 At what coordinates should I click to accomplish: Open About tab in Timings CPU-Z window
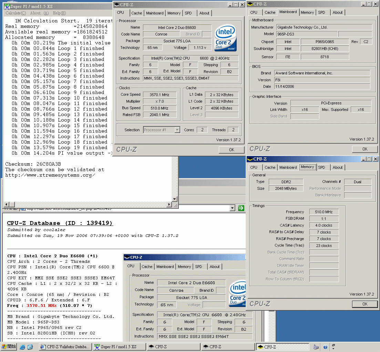(x=338, y=167)
